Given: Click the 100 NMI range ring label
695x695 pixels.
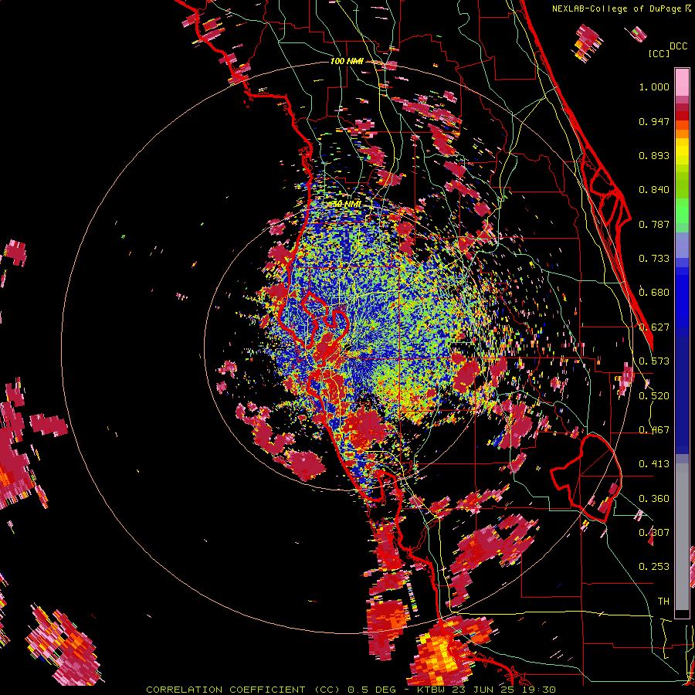Looking at the screenshot, I should 347,61.
